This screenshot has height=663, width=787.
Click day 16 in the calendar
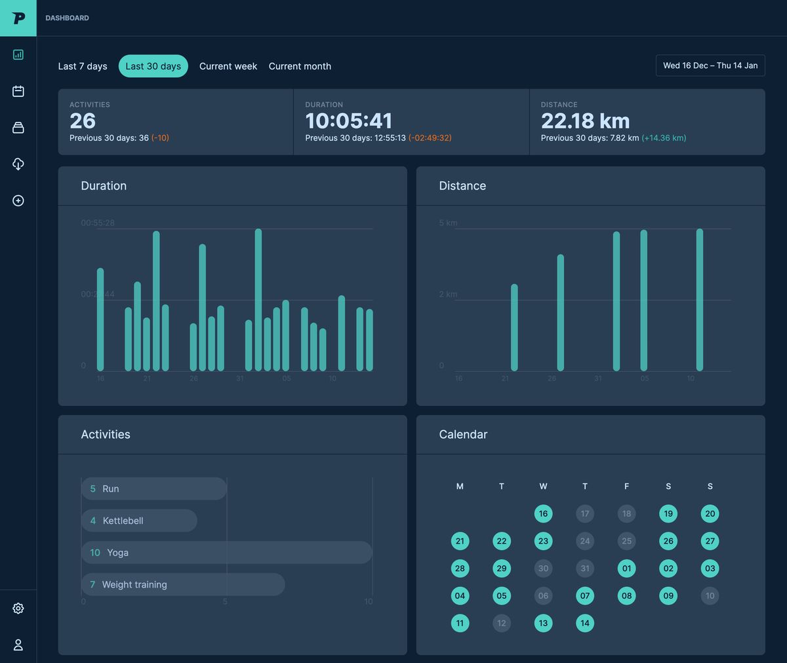pyautogui.click(x=543, y=514)
